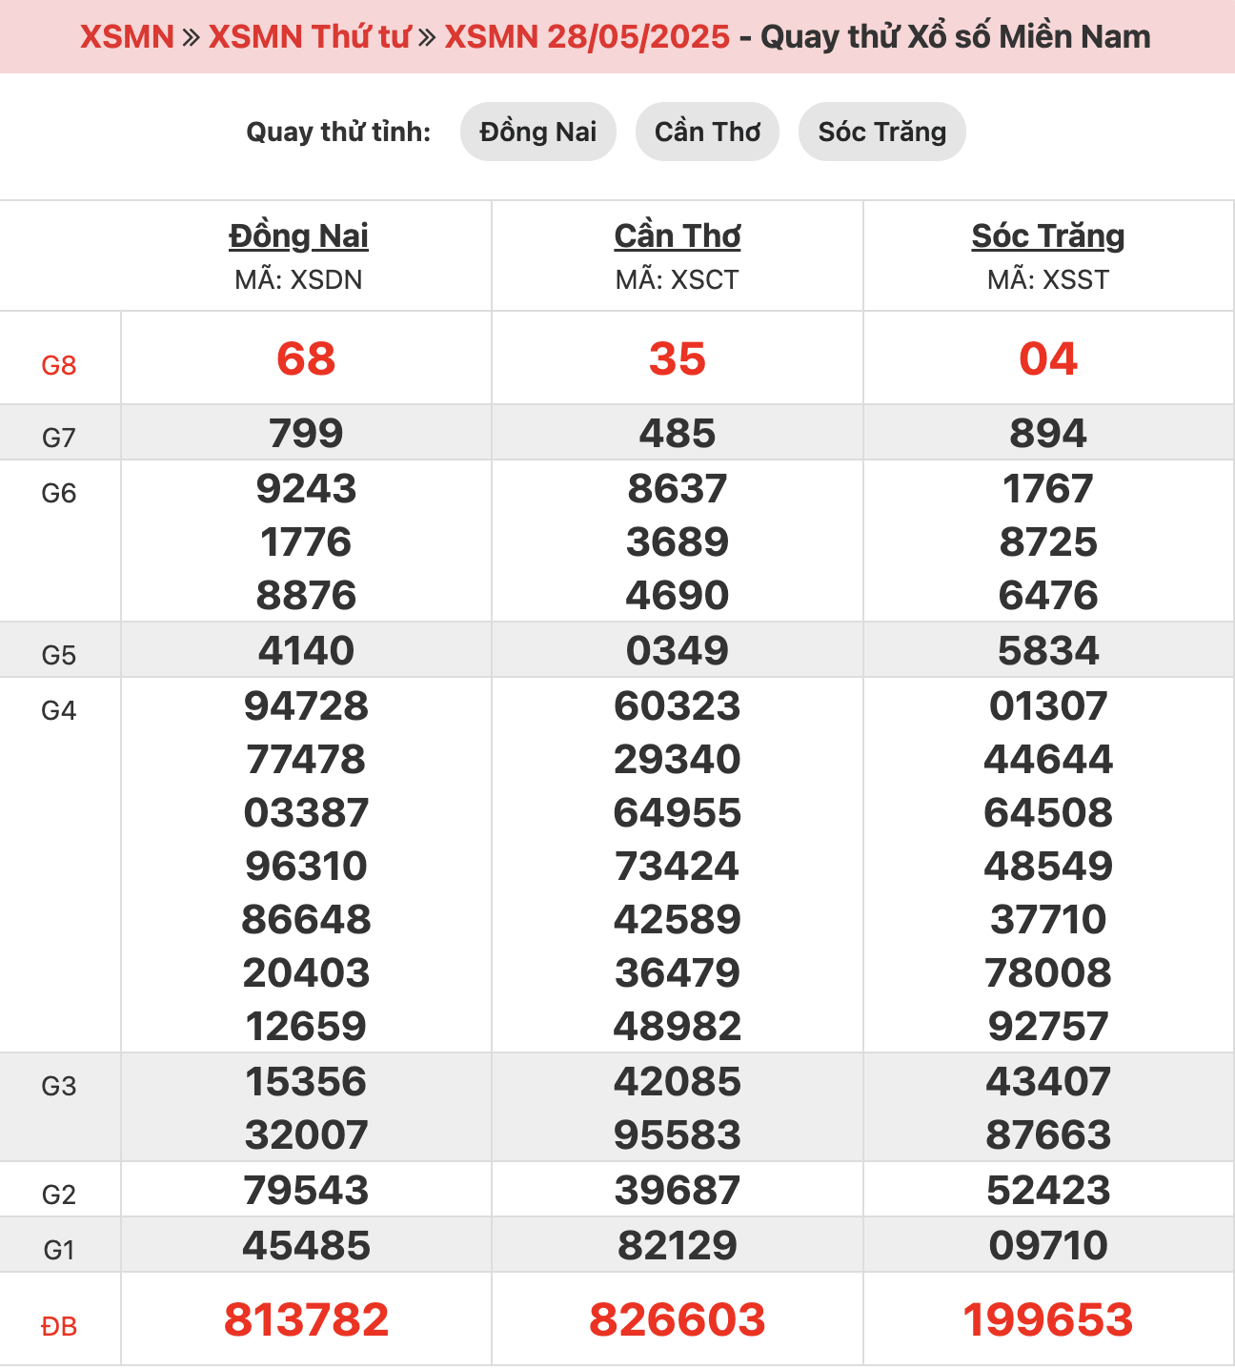Click G5 number 0349

pyautogui.click(x=678, y=651)
